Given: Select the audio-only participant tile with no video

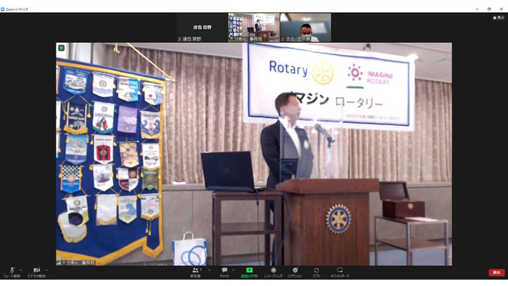Looking at the screenshot, I should [202, 28].
